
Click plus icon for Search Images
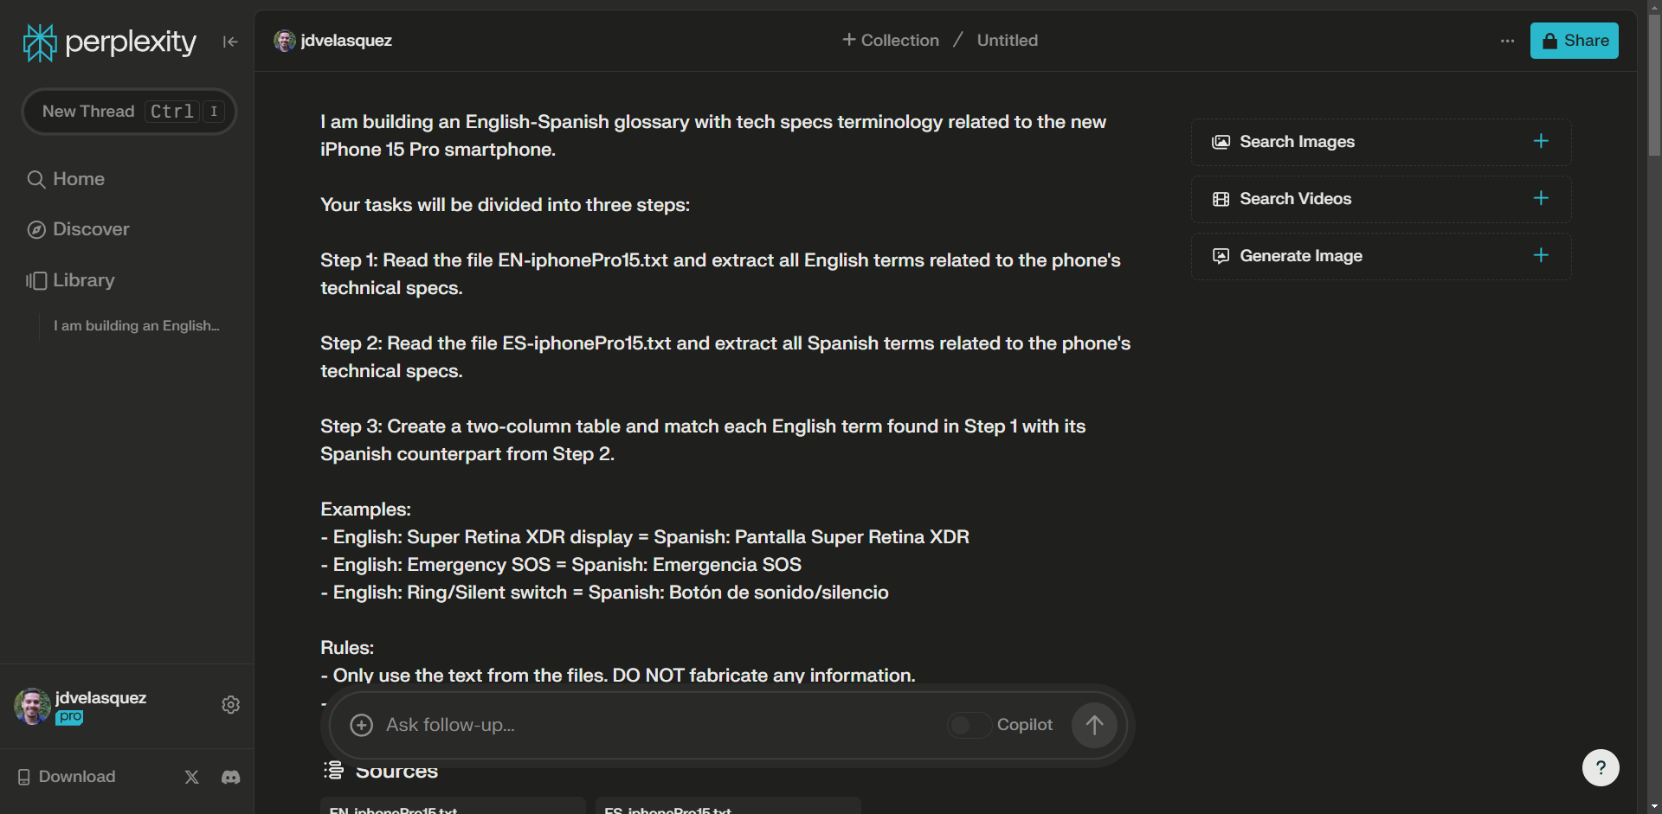pos(1541,141)
